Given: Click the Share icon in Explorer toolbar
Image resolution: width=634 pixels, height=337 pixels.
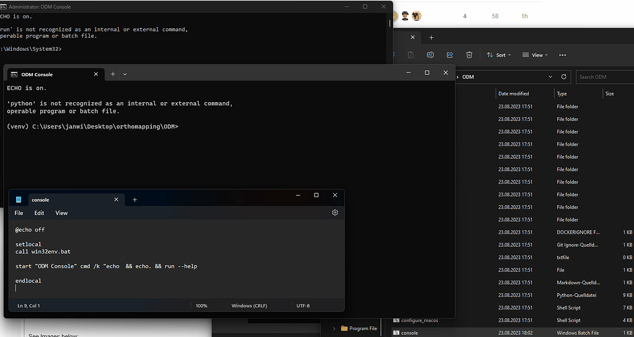Looking at the screenshot, I should (x=450, y=55).
